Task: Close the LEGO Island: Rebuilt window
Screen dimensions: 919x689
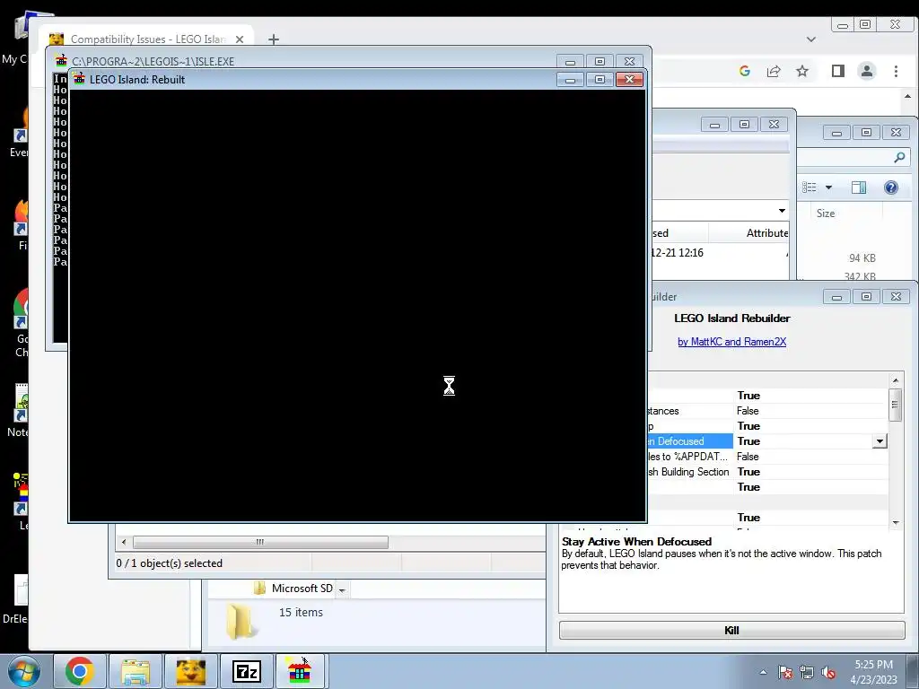Action: [x=629, y=79]
